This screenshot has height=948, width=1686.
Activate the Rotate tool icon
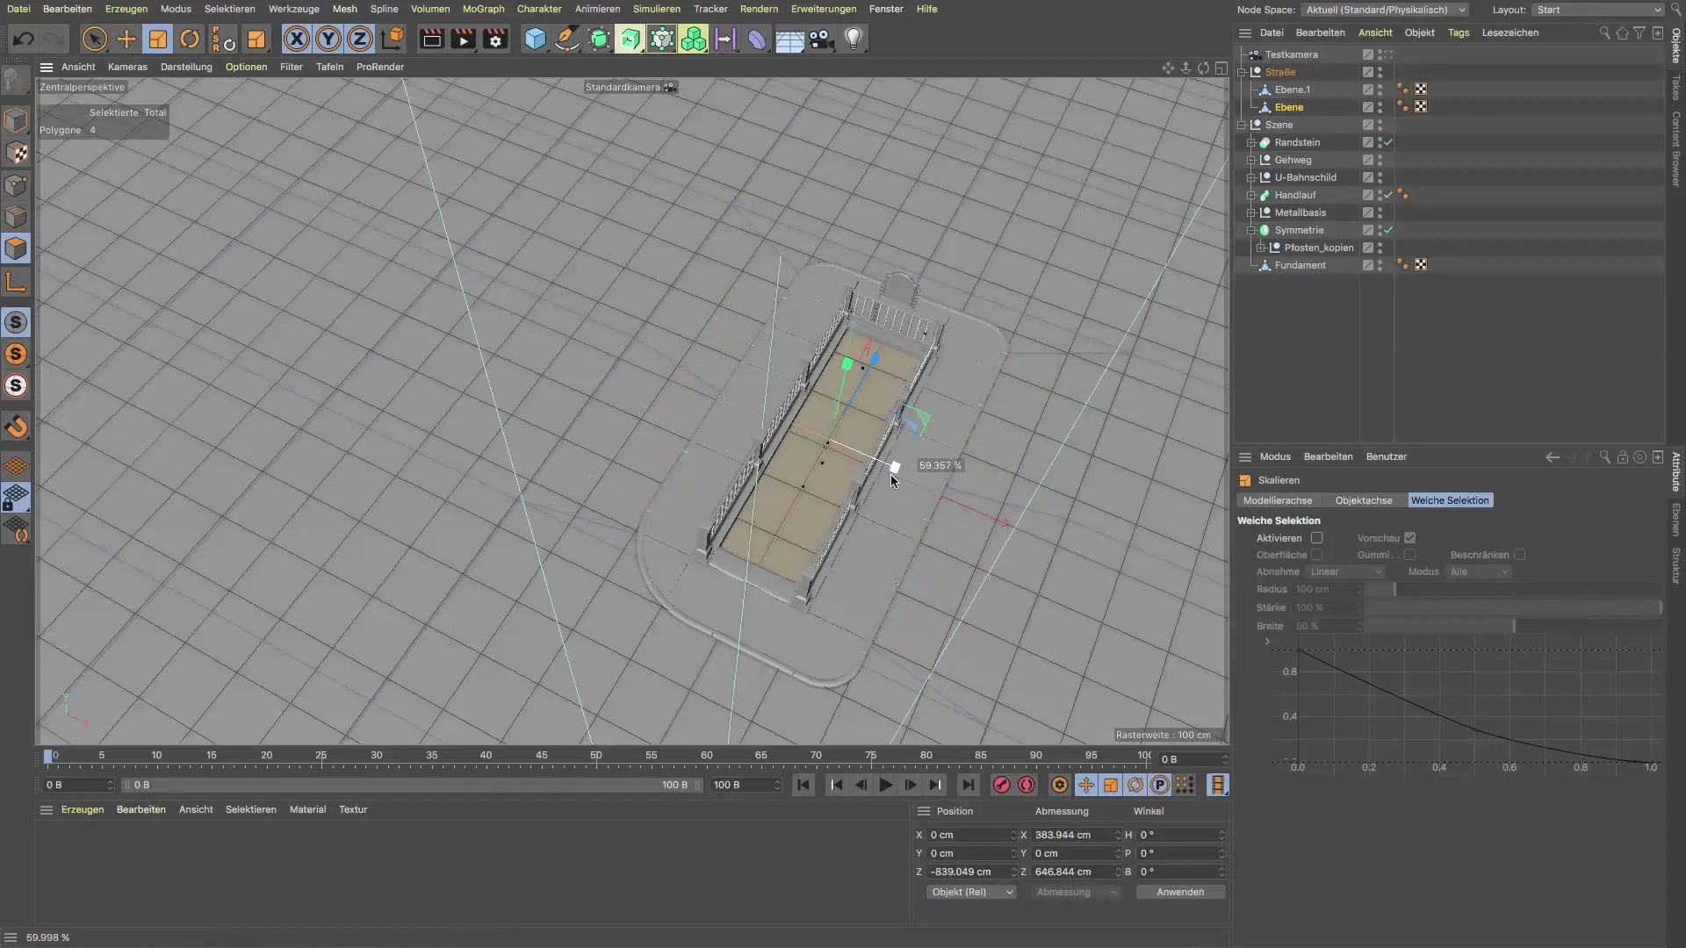coord(190,39)
